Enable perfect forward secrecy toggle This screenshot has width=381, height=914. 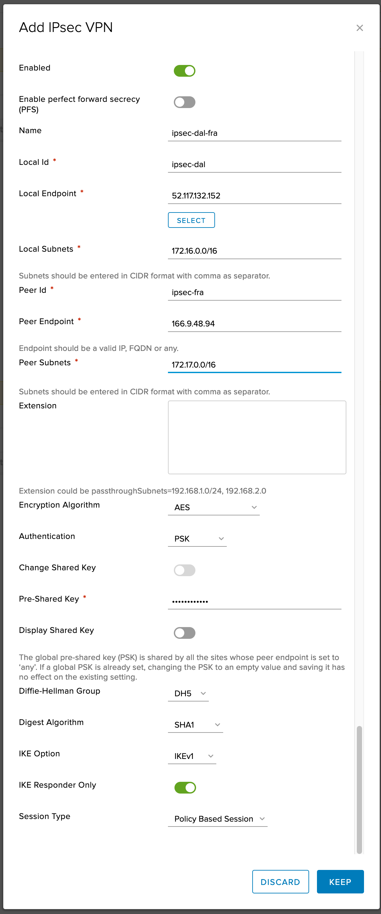[185, 102]
